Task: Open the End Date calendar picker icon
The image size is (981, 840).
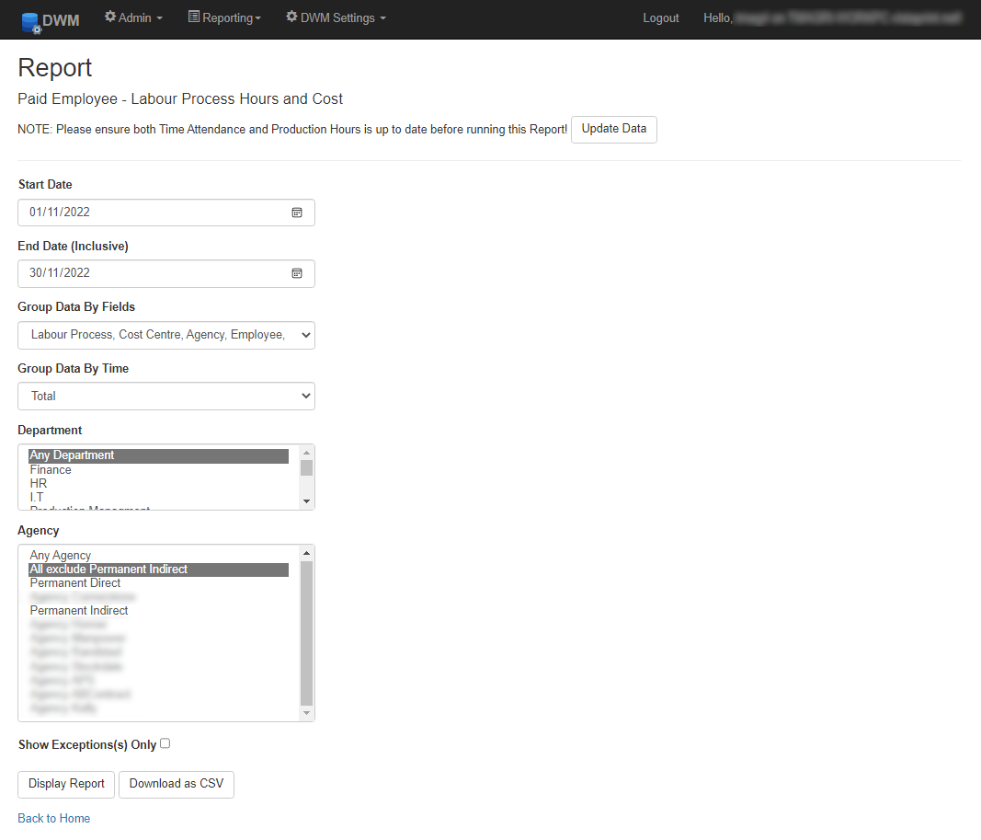Action: 297,273
